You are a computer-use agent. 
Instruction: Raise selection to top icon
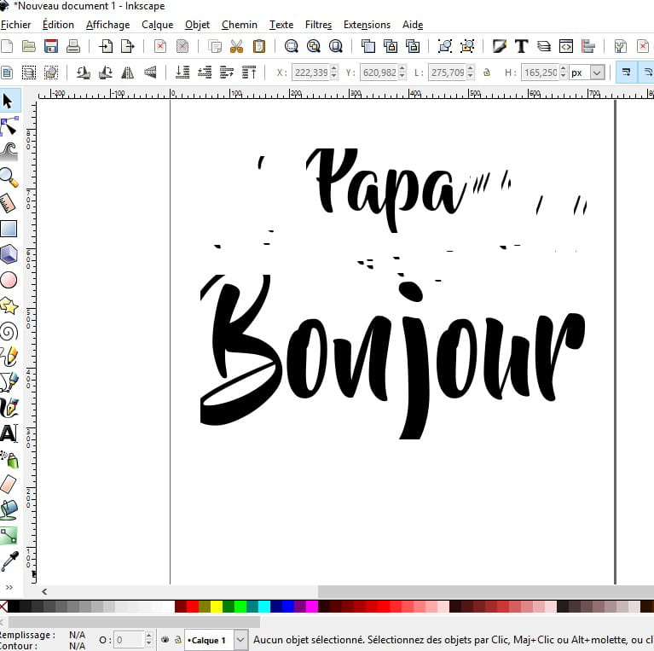click(250, 73)
